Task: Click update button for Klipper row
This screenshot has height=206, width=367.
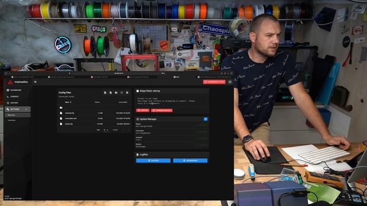Action: click(x=202, y=125)
